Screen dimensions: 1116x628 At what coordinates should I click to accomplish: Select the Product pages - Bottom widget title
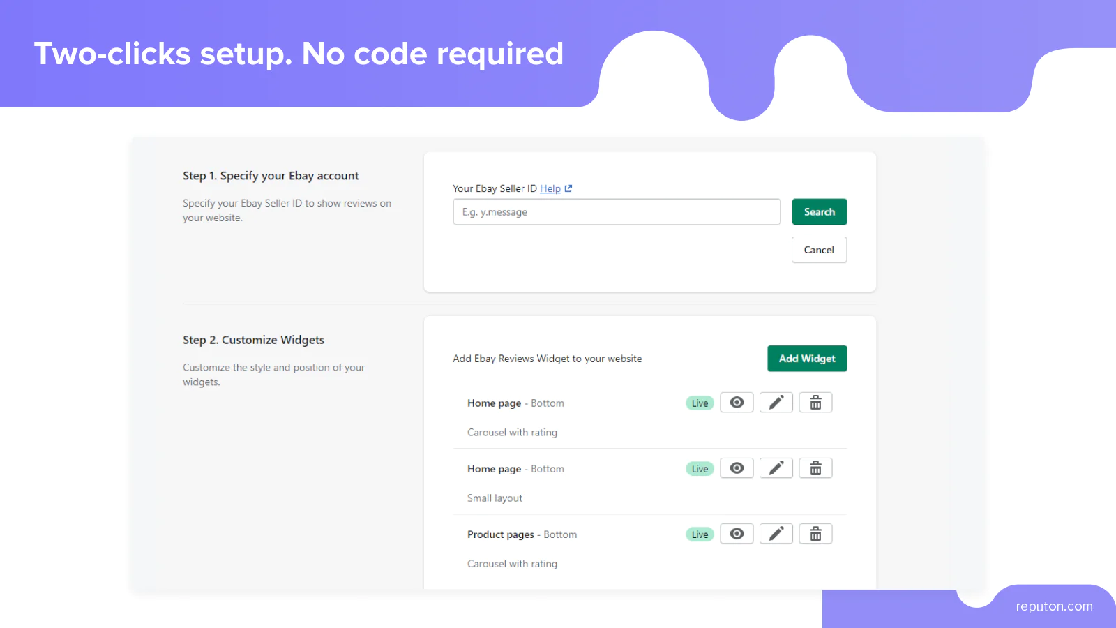tap(522, 534)
